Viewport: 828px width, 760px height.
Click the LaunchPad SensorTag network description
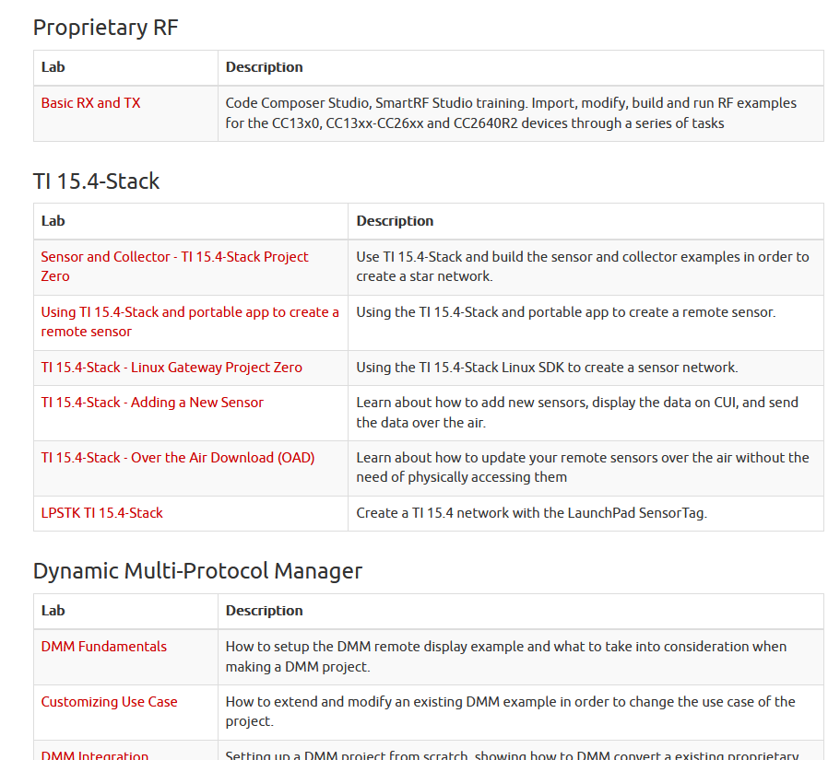click(531, 513)
